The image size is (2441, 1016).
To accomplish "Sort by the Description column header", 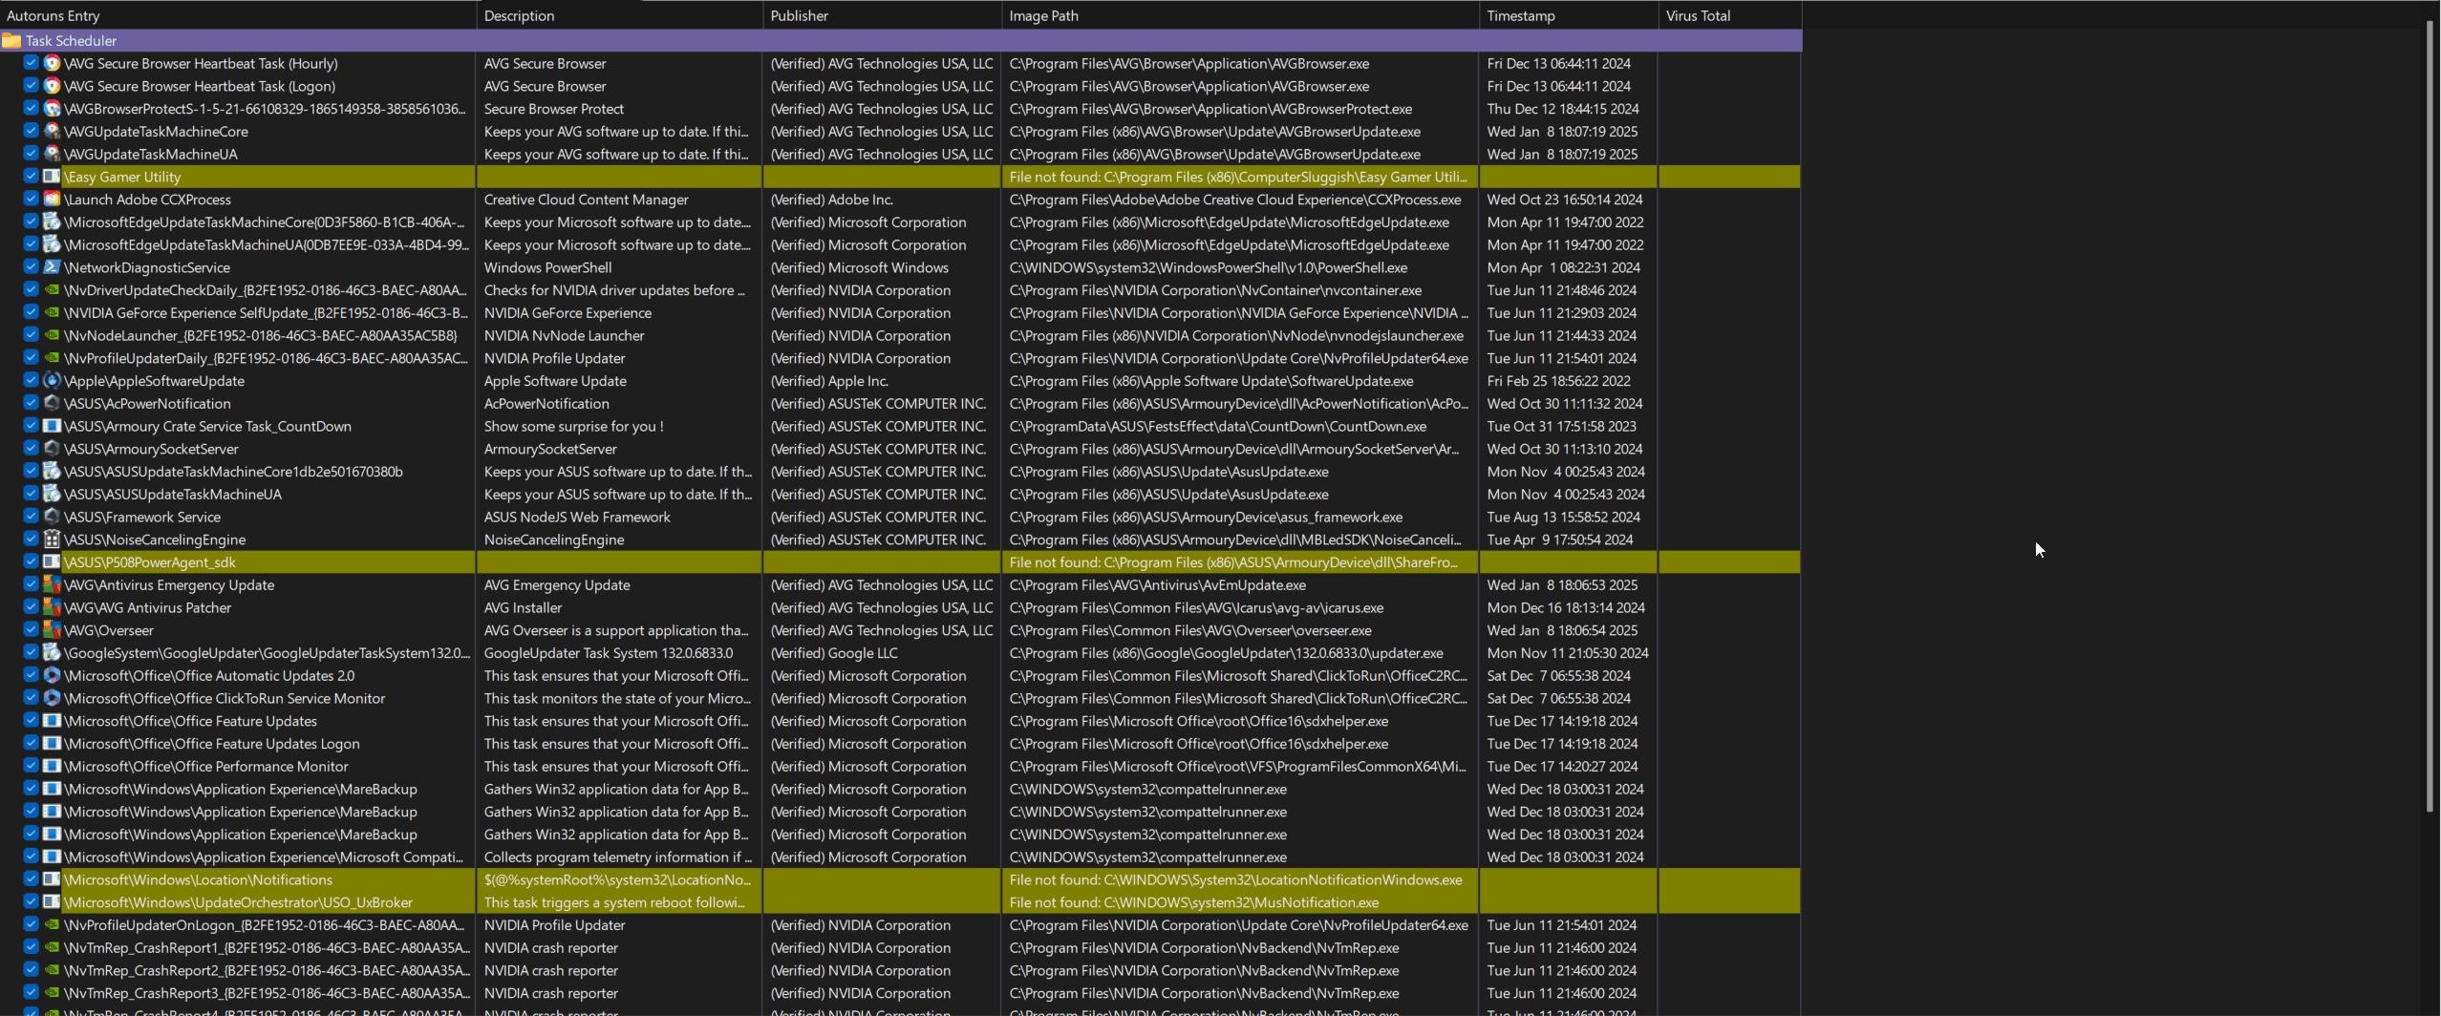I will [620, 15].
